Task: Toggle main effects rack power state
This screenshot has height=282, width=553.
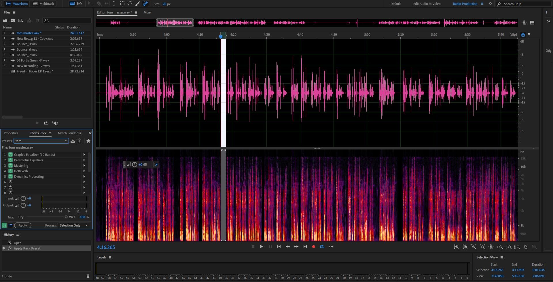Action: click(x=4, y=225)
